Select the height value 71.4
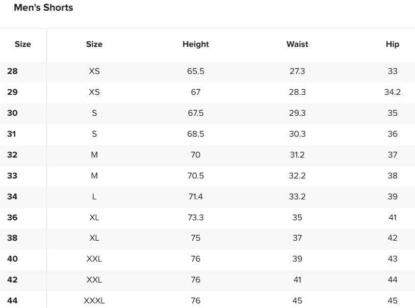The width and height of the screenshot is (415, 308). (195, 197)
